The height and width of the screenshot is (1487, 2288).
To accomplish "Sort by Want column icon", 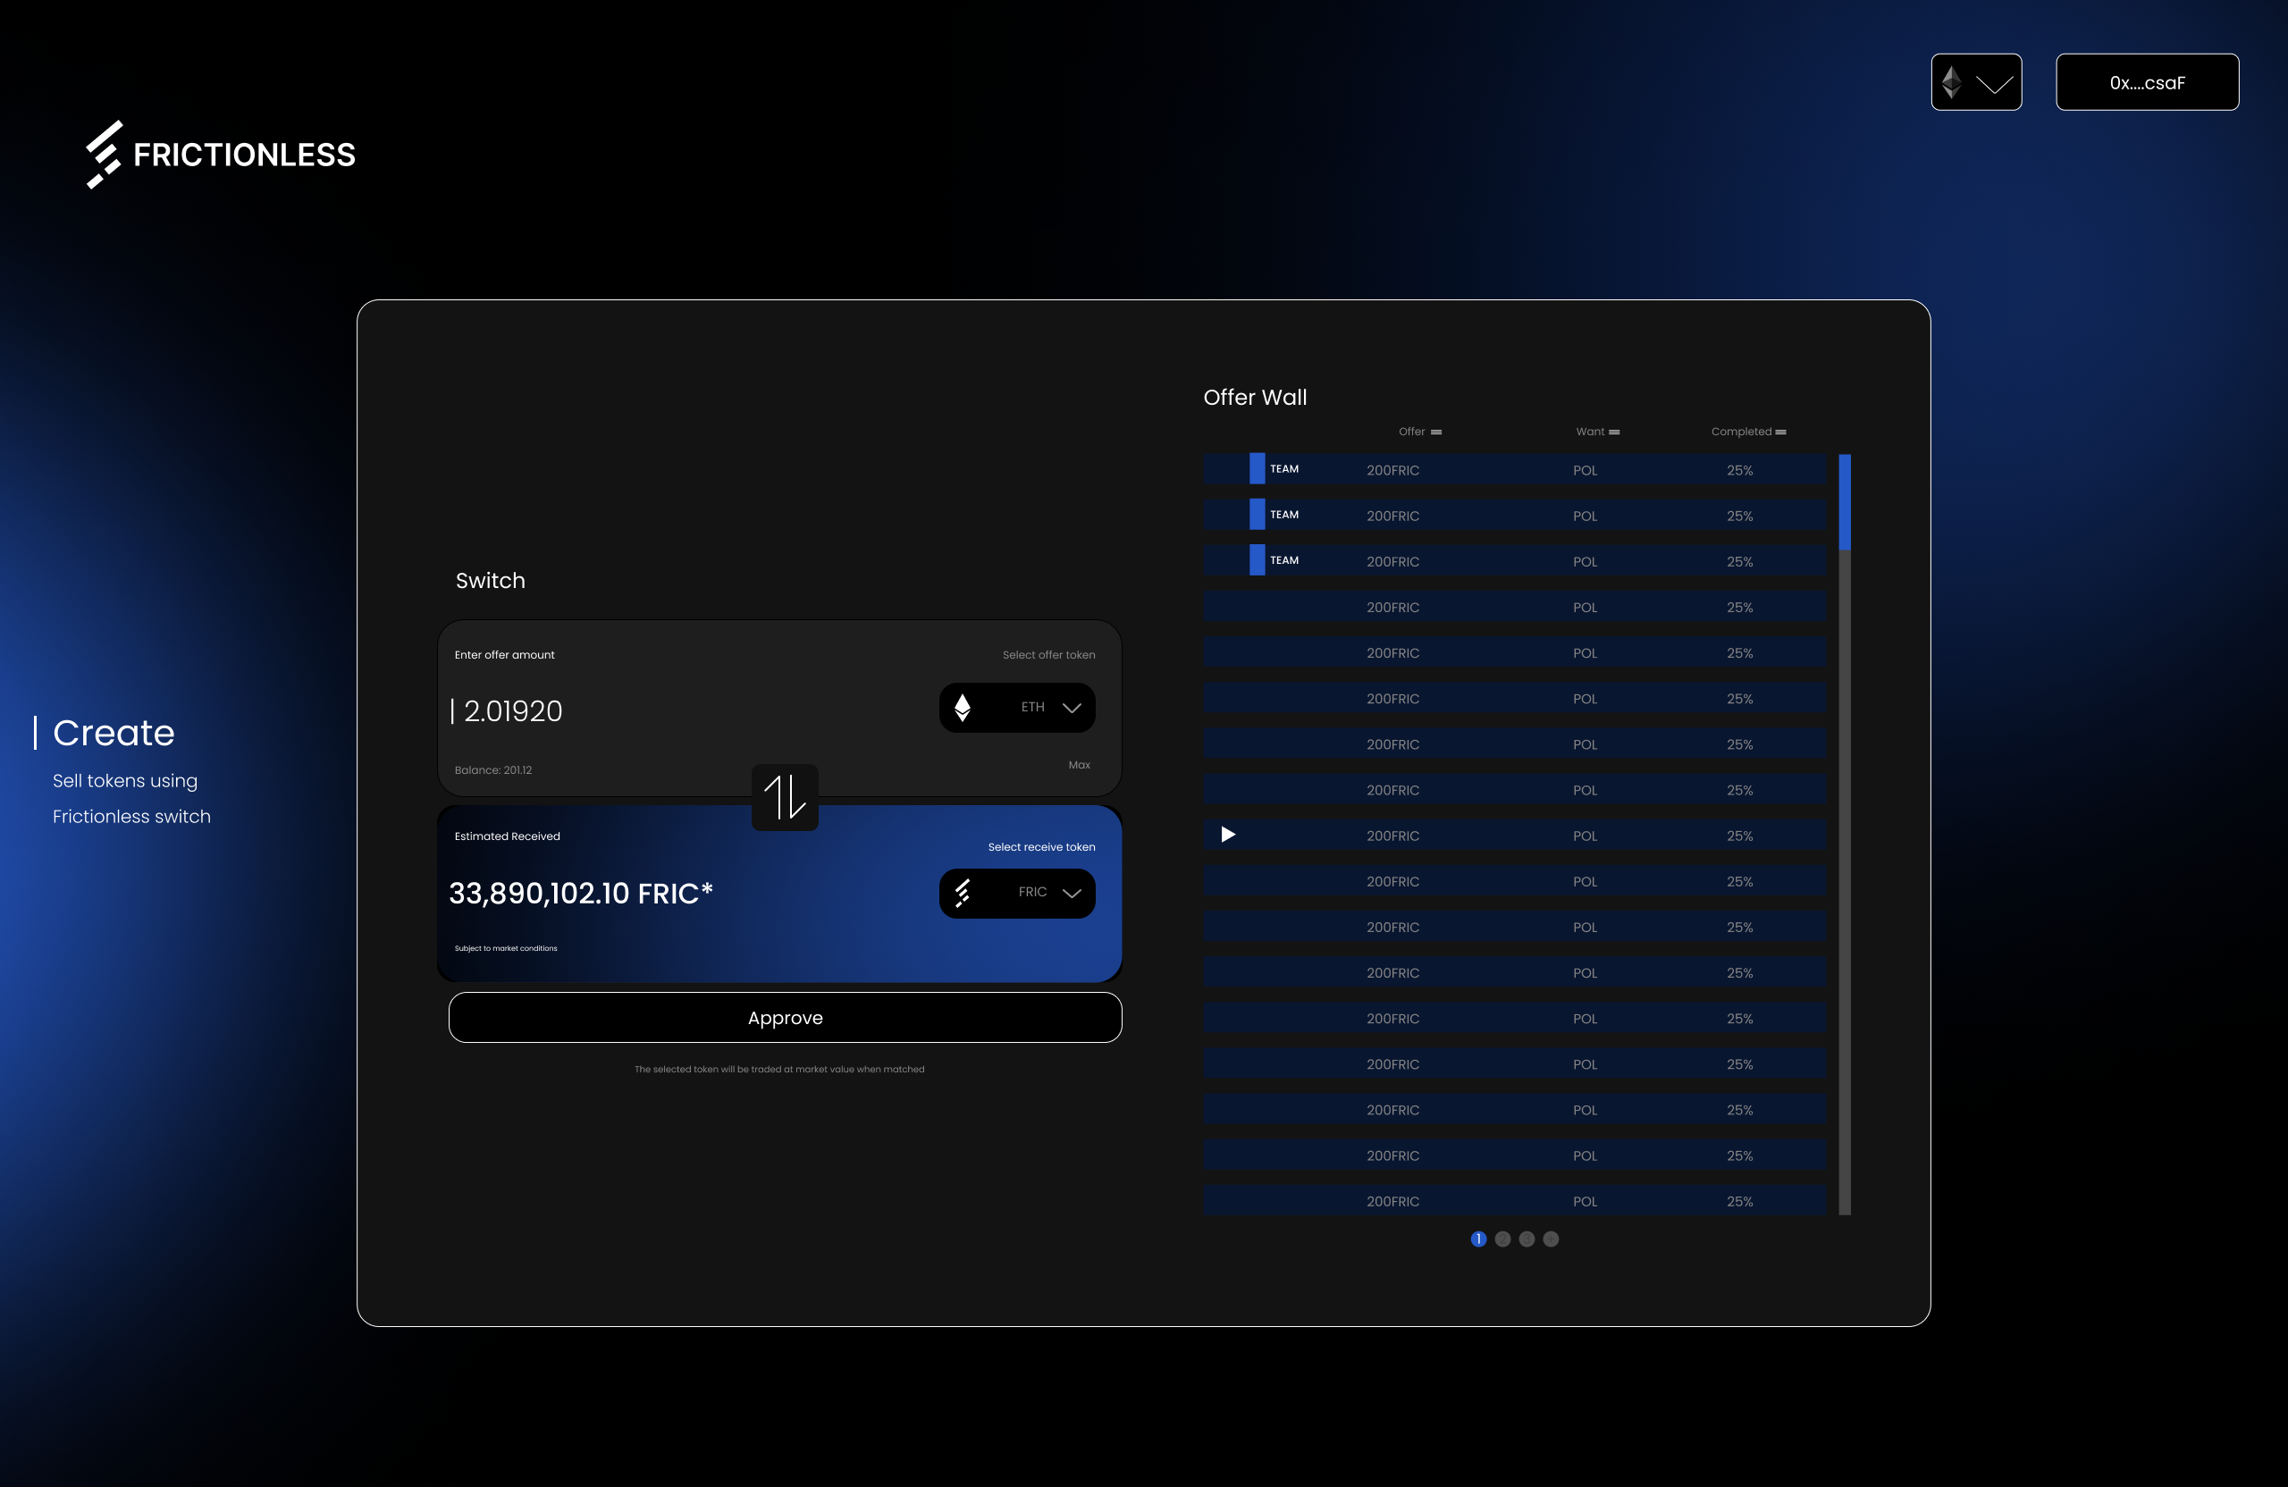I will (x=1614, y=433).
